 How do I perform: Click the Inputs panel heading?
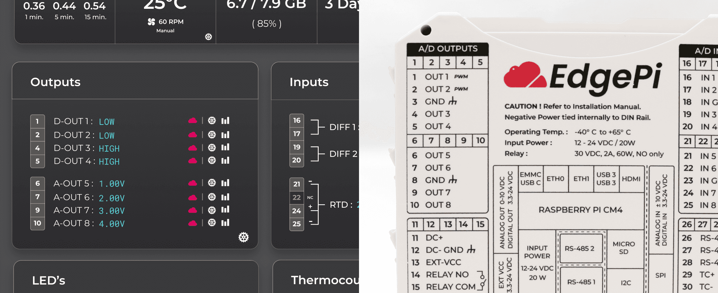[x=309, y=82]
